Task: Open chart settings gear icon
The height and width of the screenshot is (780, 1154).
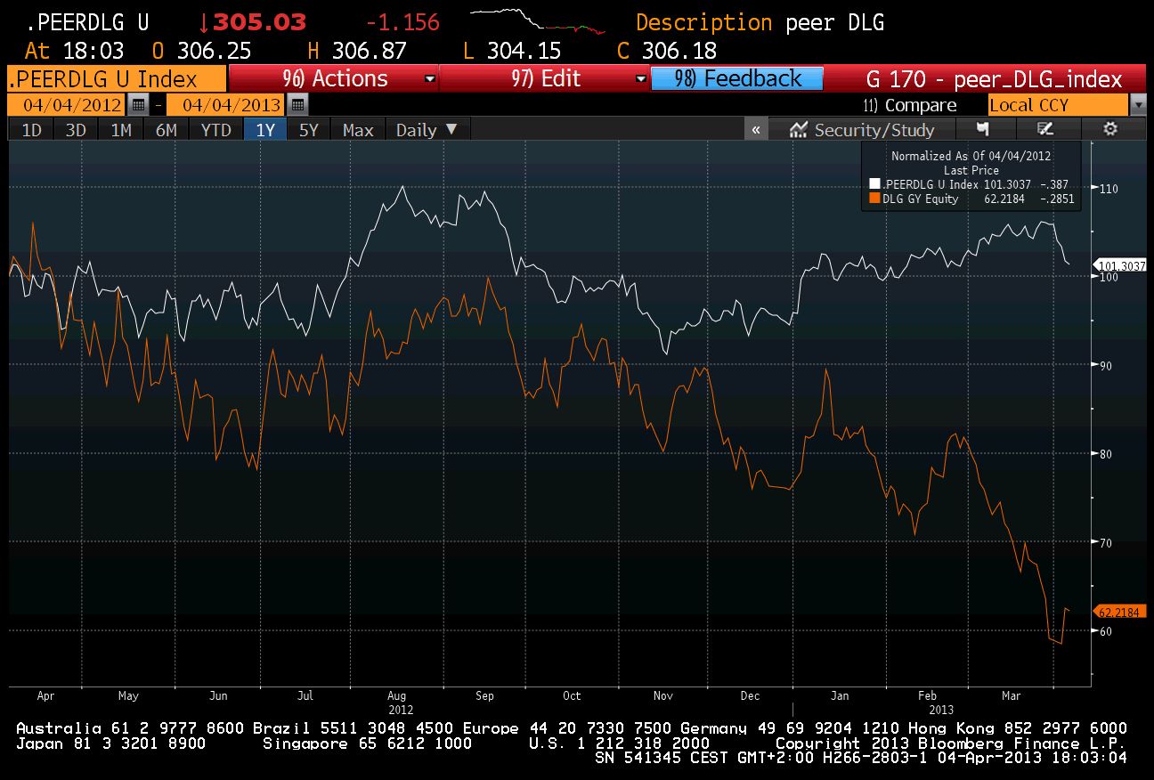Action: point(1110,130)
